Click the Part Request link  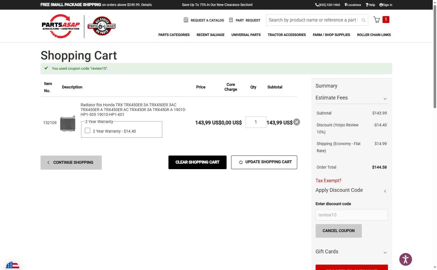[x=245, y=20]
